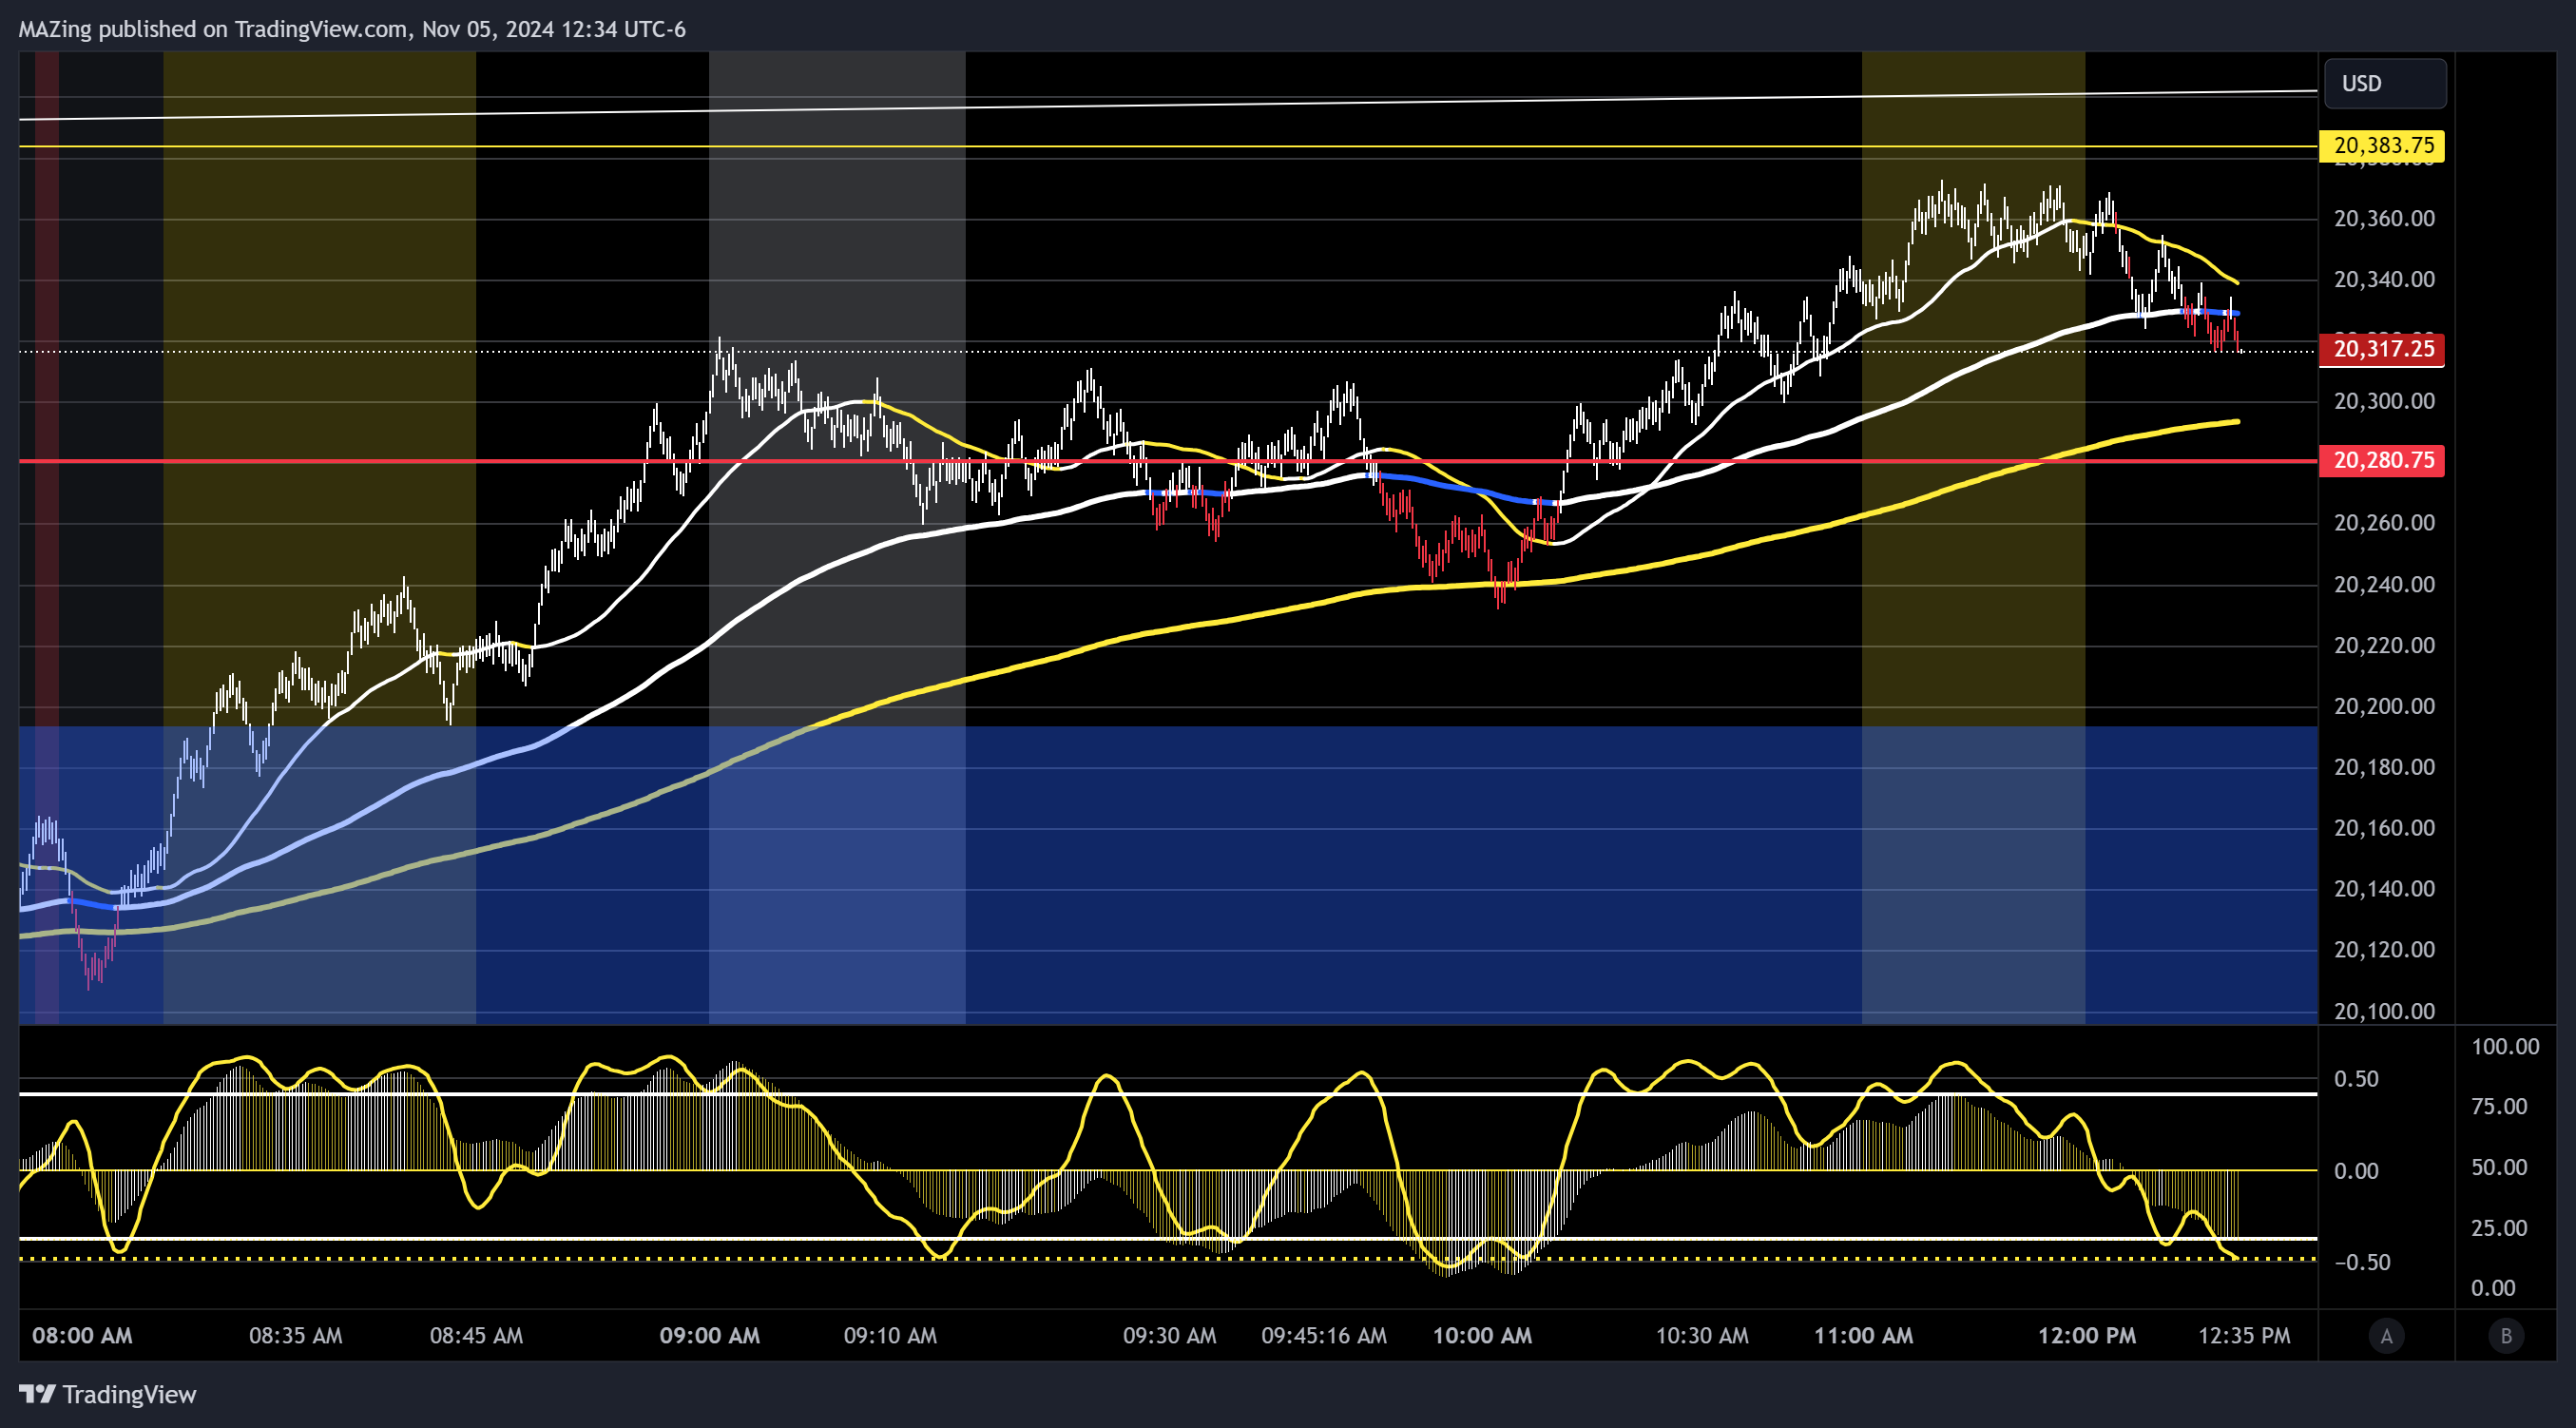
Task: Click the 08:00 AM time label
Action: pos(82,1336)
